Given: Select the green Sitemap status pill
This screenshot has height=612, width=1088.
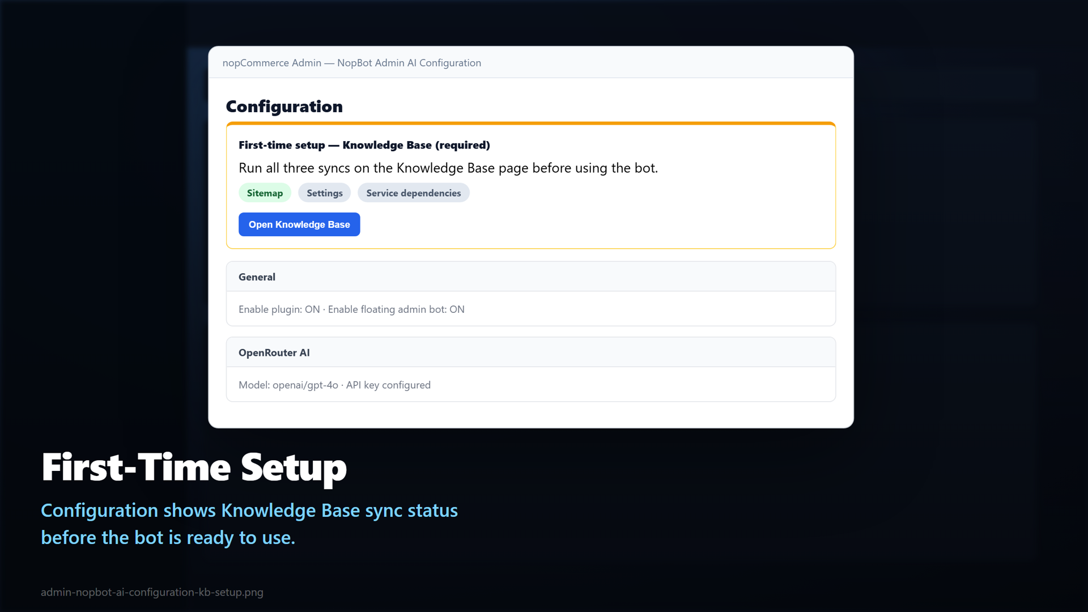Looking at the screenshot, I should (x=265, y=193).
